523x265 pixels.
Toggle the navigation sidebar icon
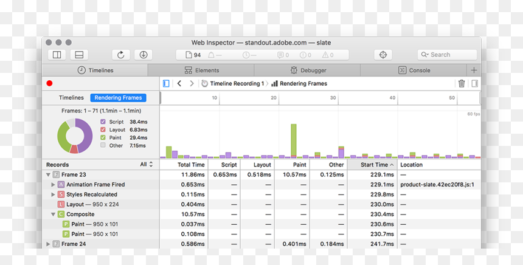click(x=166, y=83)
